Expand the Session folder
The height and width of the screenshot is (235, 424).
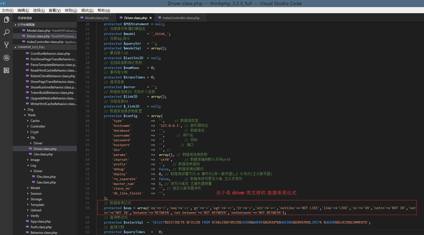click(36, 193)
